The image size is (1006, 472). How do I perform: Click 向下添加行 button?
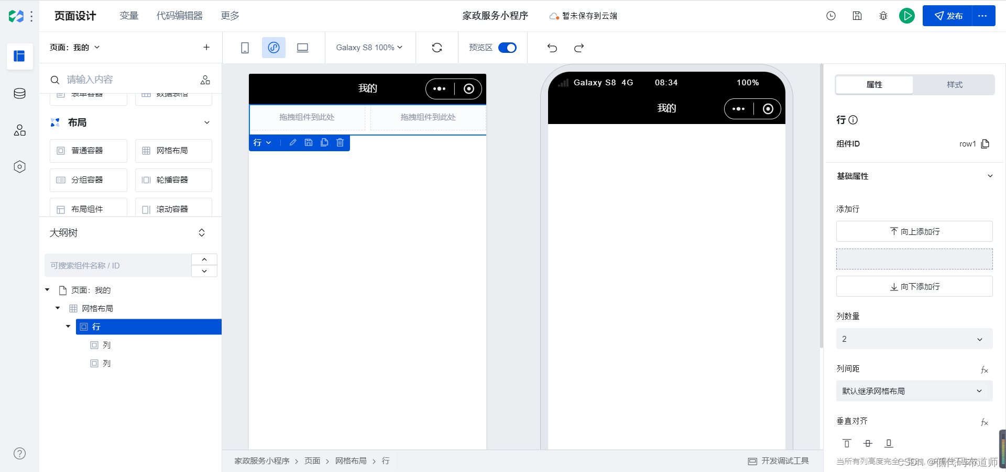[x=914, y=286]
